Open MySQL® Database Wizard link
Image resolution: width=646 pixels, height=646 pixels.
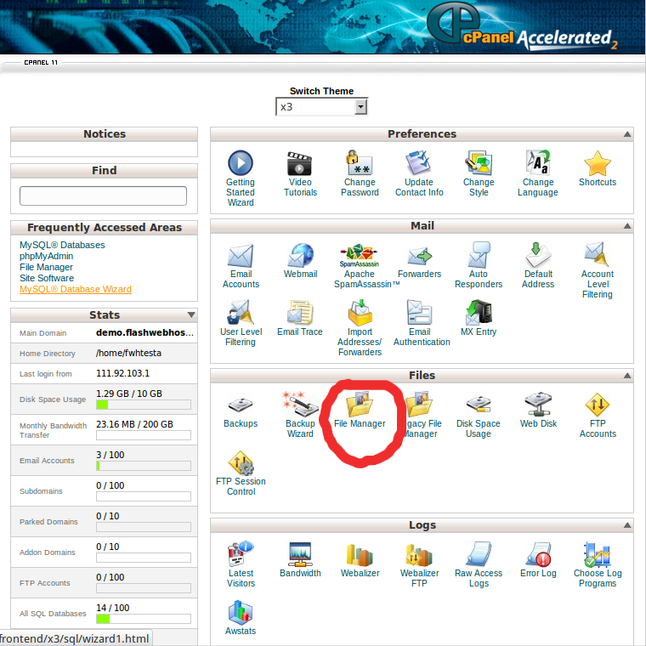[76, 289]
